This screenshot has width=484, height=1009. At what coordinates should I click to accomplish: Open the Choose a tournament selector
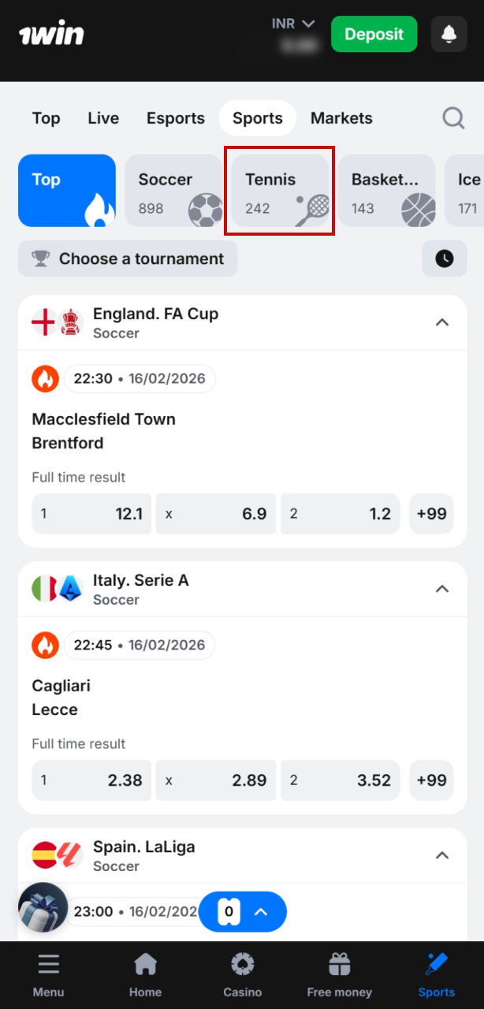pyautogui.click(x=128, y=259)
